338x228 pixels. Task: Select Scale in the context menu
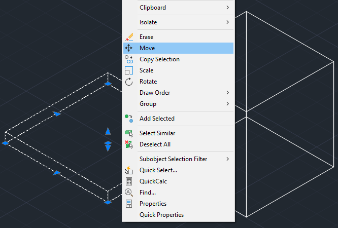[178, 70]
